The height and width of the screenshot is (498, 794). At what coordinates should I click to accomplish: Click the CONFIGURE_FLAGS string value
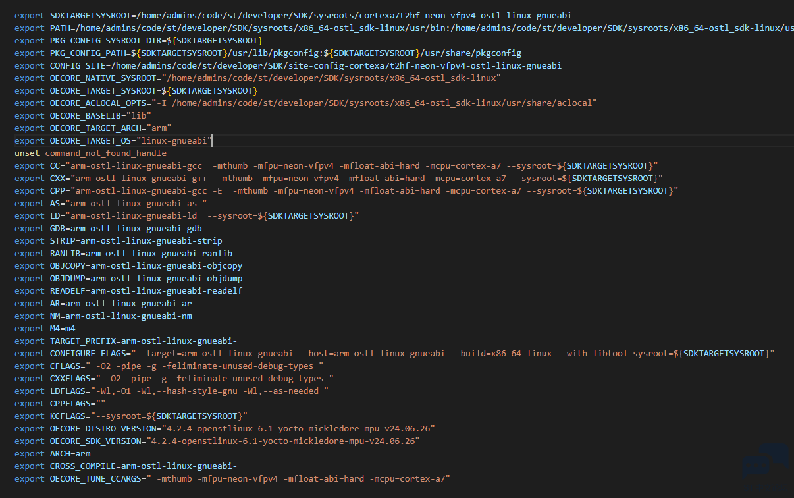453,354
